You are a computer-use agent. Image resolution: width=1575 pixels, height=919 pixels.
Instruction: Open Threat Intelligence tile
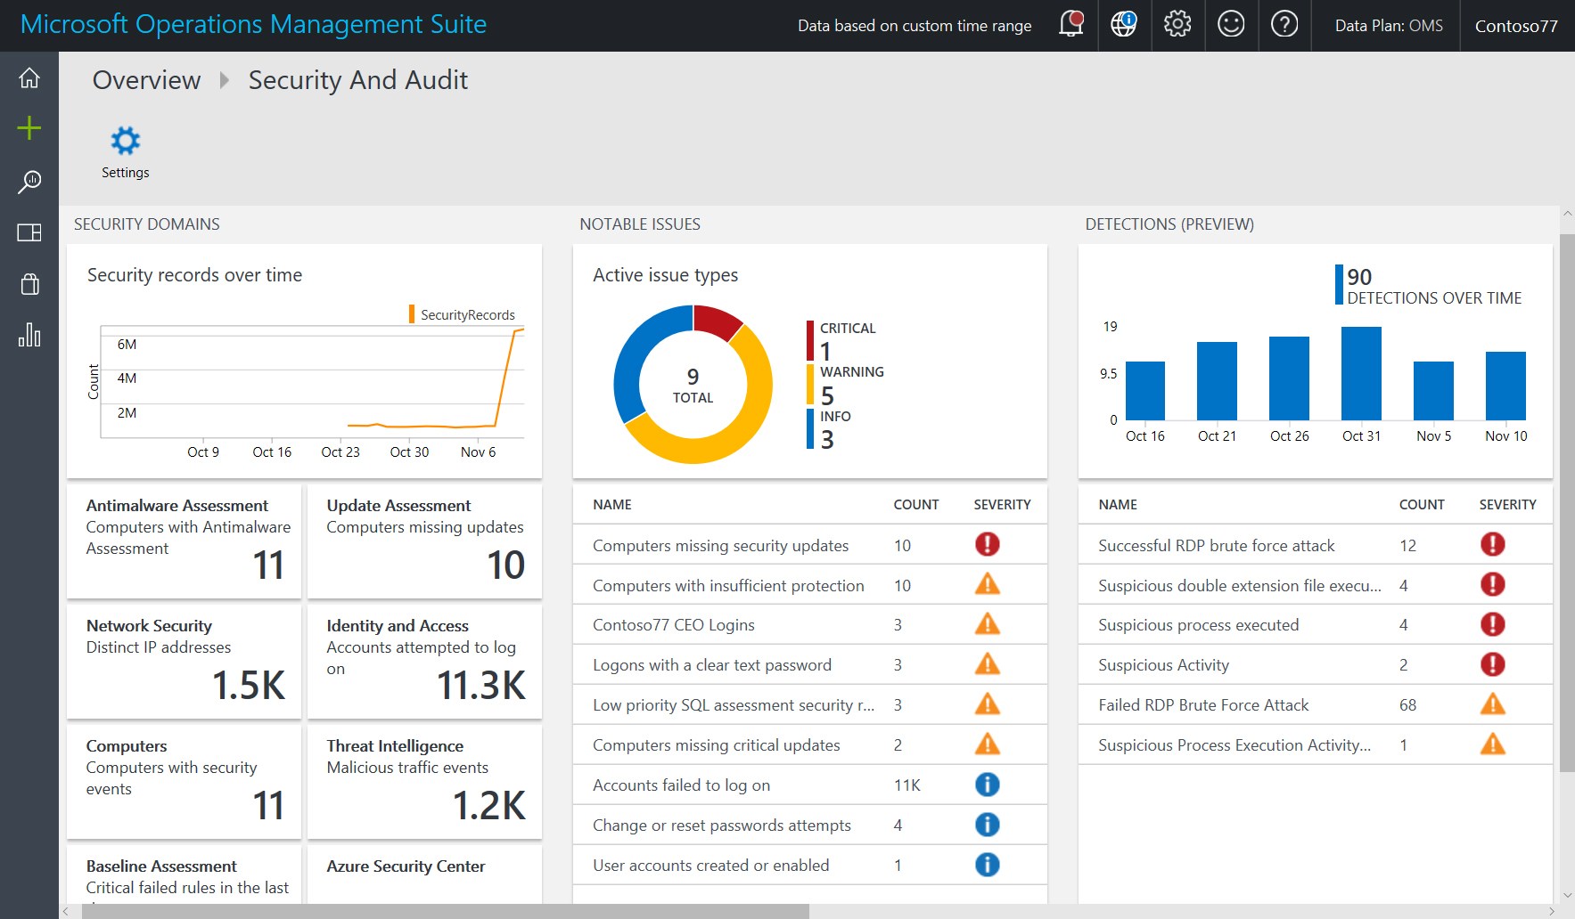[x=424, y=782]
